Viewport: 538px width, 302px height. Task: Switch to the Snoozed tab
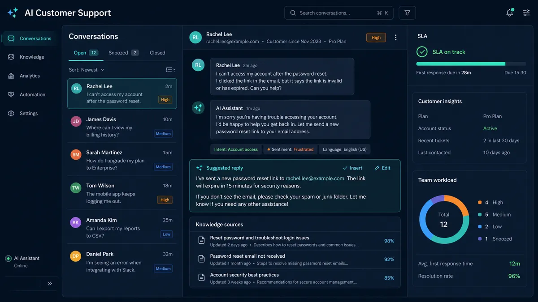pos(123,53)
